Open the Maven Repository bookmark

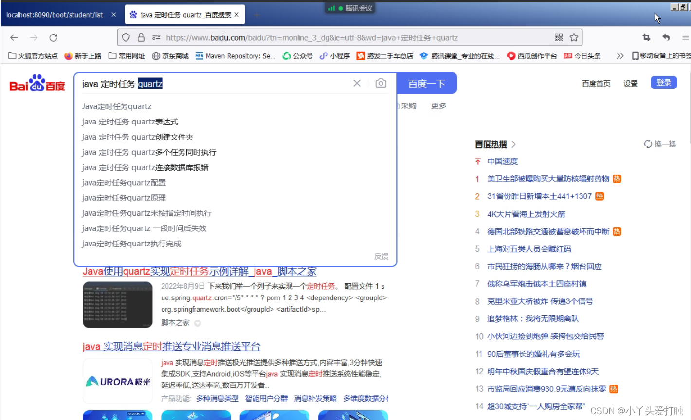(236, 56)
